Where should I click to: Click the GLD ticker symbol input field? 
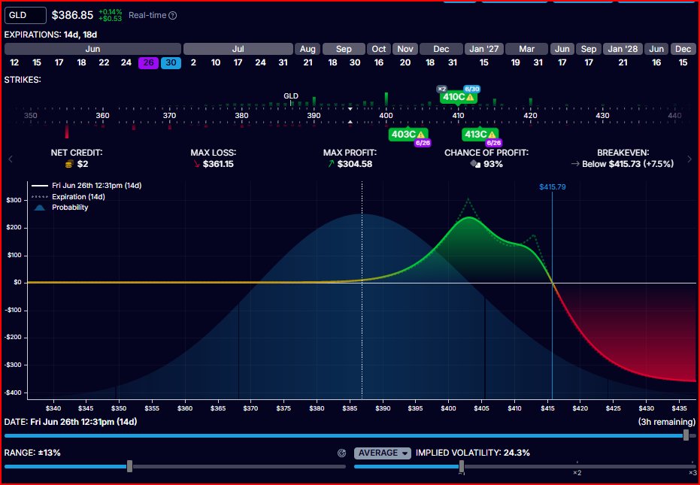click(26, 15)
